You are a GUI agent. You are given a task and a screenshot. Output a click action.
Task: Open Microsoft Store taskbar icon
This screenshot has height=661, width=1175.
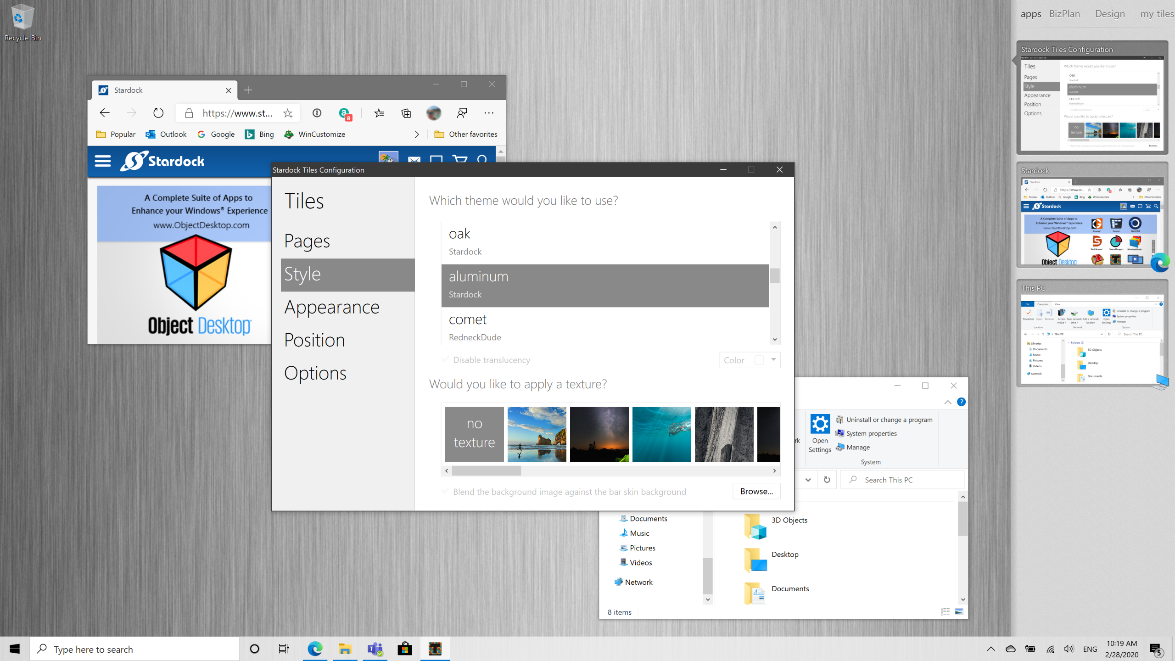point(404,649)
